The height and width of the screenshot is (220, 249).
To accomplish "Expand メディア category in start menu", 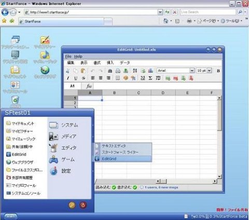I will (x=69, y=136).
